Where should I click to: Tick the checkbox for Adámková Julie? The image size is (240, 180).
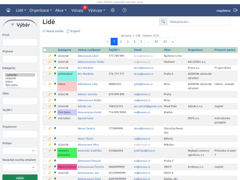pos(44,84)
